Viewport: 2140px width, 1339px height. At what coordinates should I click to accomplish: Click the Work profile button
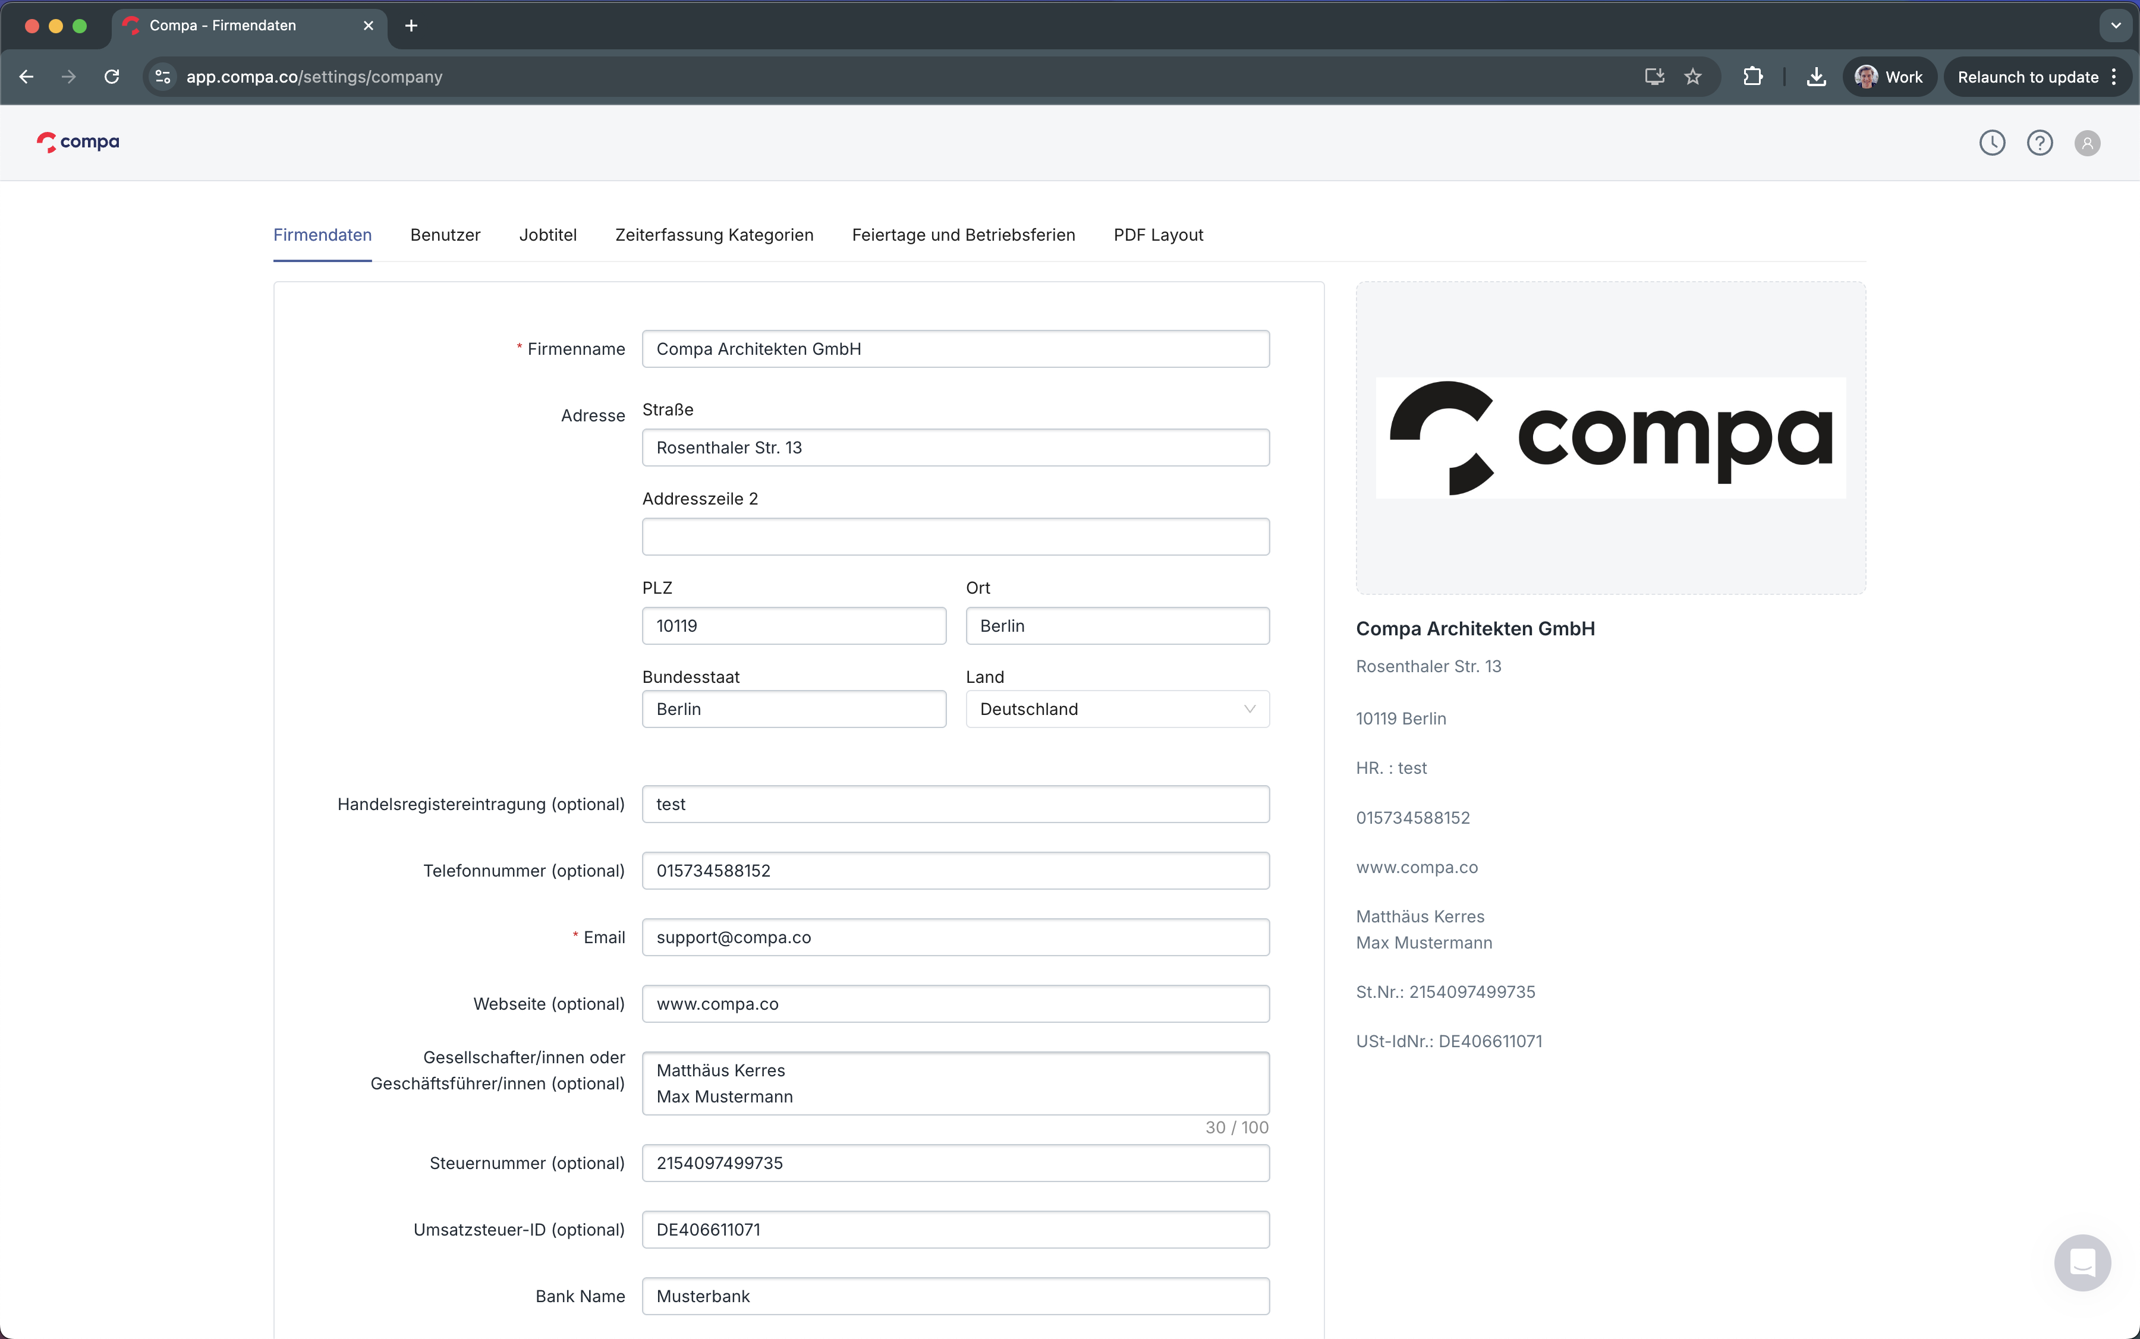point(1889,77)
